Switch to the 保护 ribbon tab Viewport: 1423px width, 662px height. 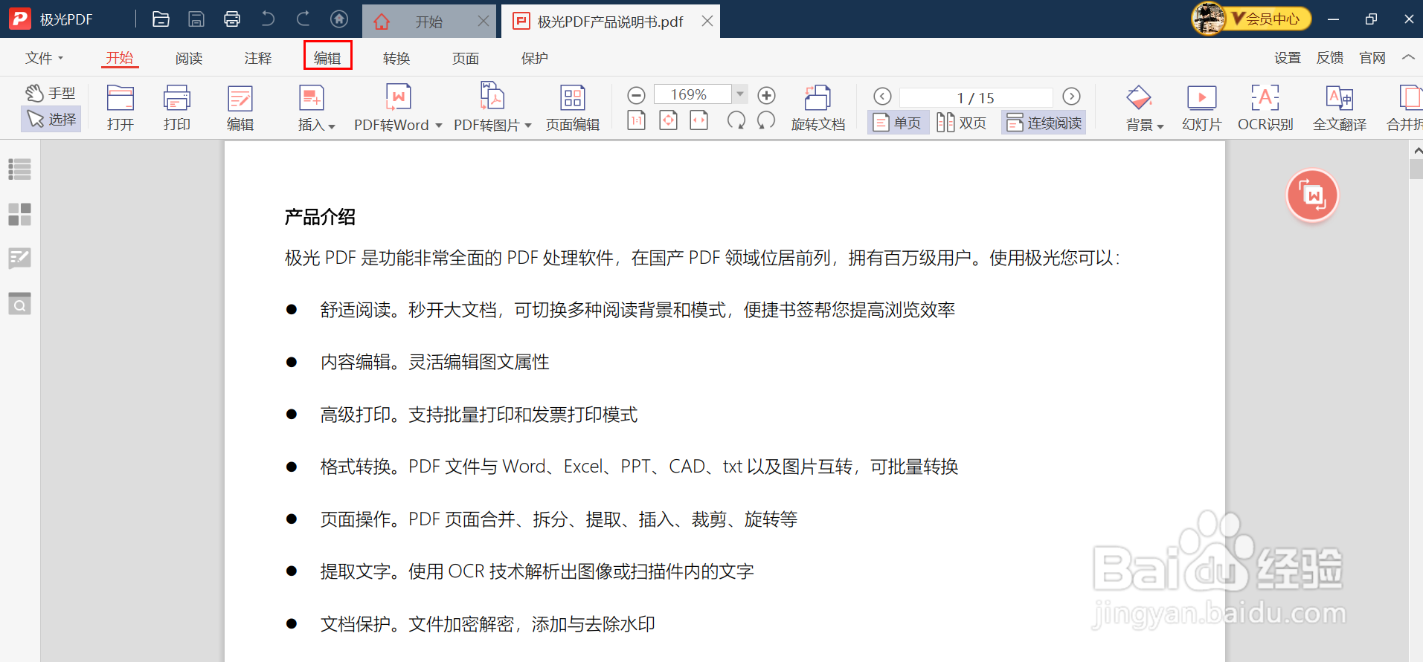535,58
